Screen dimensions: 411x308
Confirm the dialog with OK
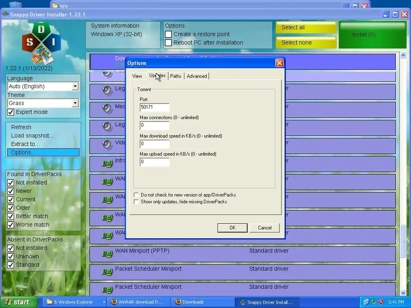coord(232,228)
